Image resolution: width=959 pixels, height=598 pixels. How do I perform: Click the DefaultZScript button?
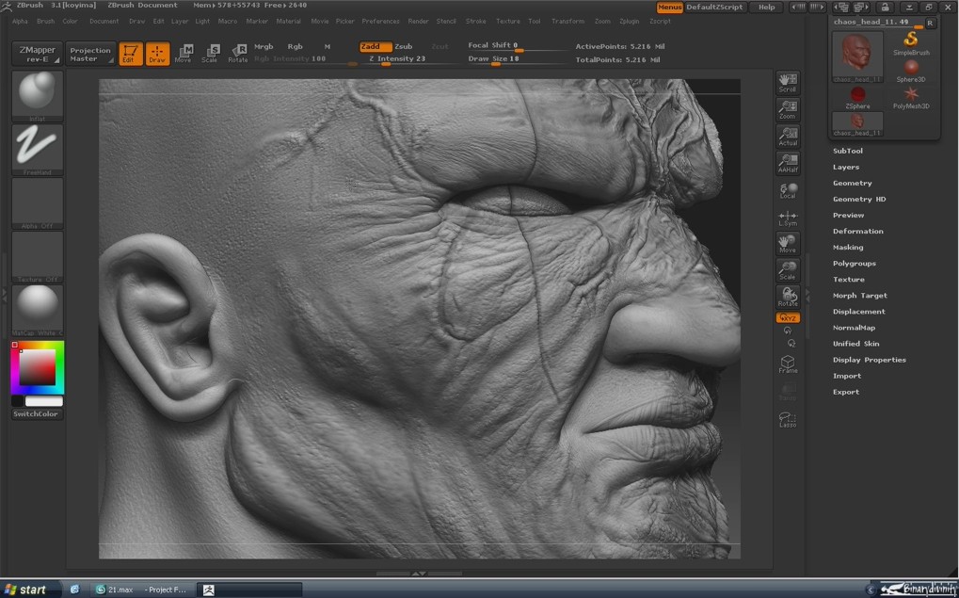(715, 8)
